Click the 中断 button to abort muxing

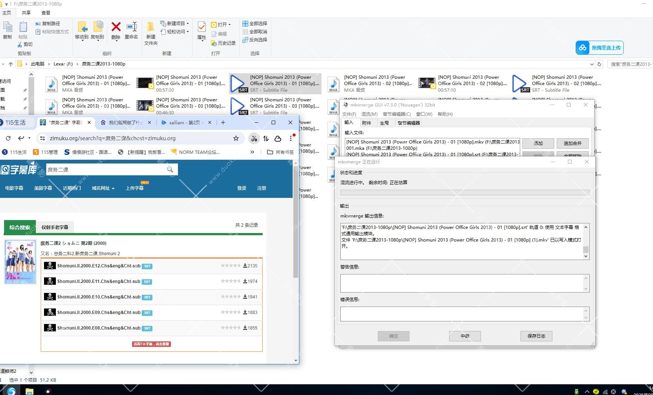click(465, 336)
